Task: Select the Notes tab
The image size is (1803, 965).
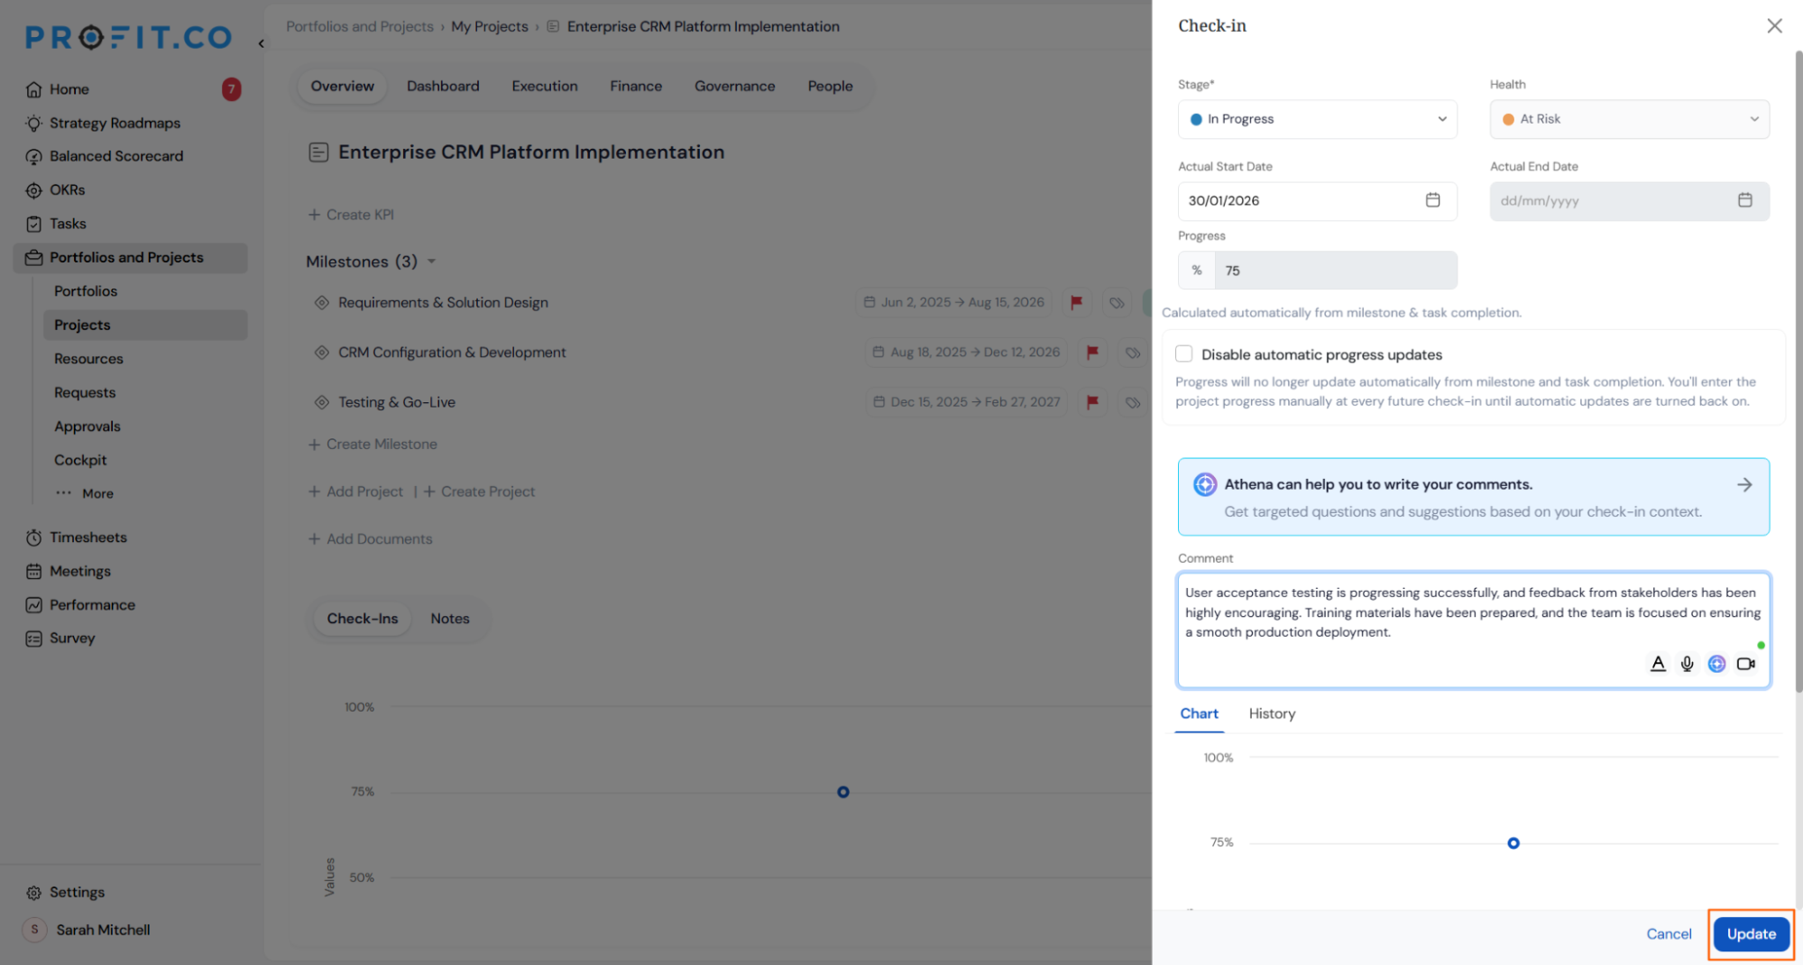Action: (449, 619)
